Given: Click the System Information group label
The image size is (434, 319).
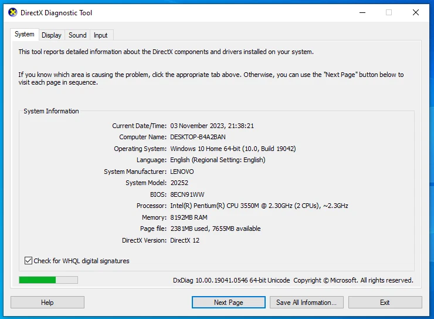Looking at the screenshot, I should pos(51,111).
